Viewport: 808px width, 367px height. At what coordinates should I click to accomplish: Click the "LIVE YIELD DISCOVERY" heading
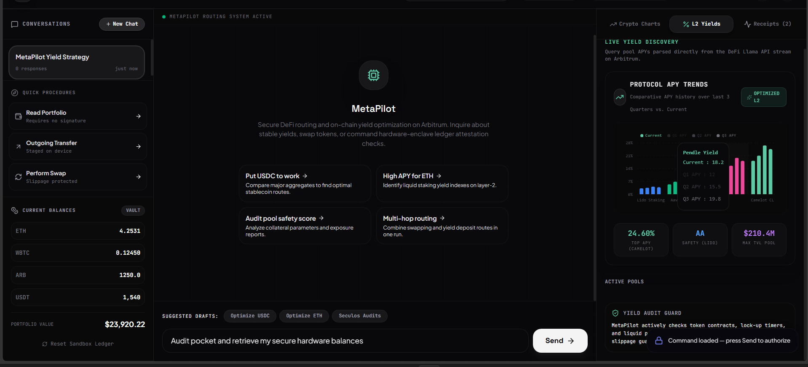(642, 42)
